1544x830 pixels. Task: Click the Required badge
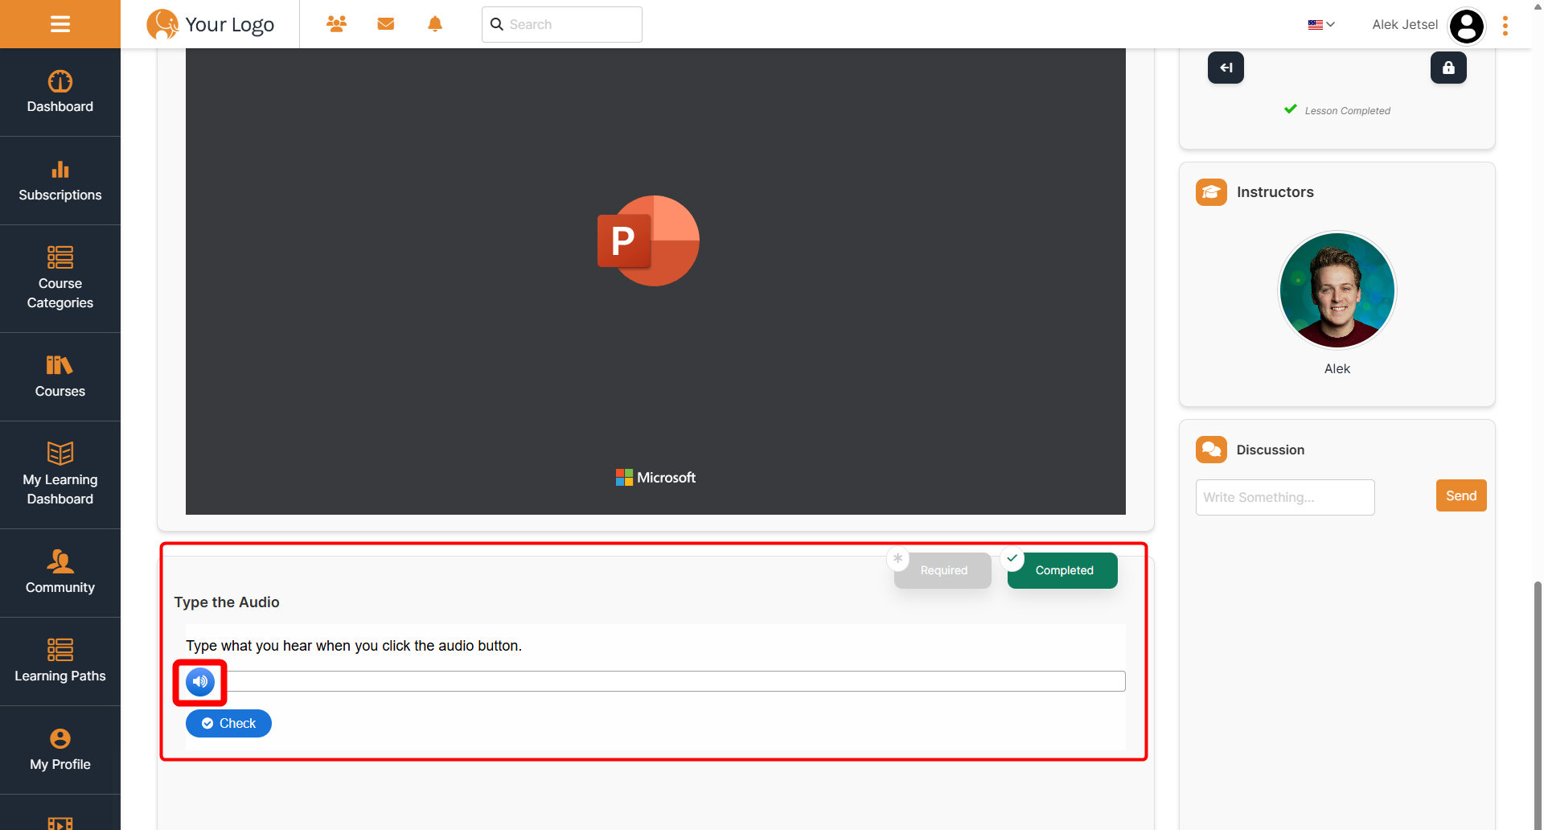point(942,570)
